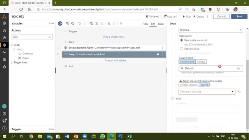
Task: Open more options for the Loop row
Action: [162, 54]
